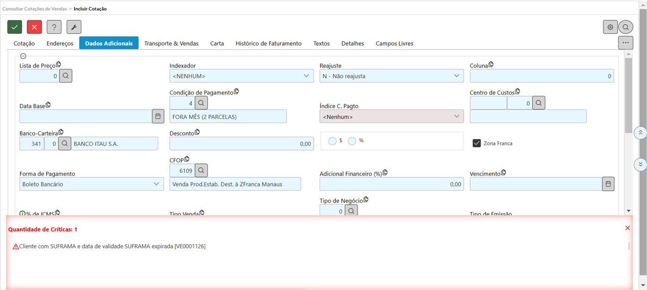The height and width of the screenshot is (290, 647).
Task: Expand the Indexador dropdown
Action: [241, 76]
